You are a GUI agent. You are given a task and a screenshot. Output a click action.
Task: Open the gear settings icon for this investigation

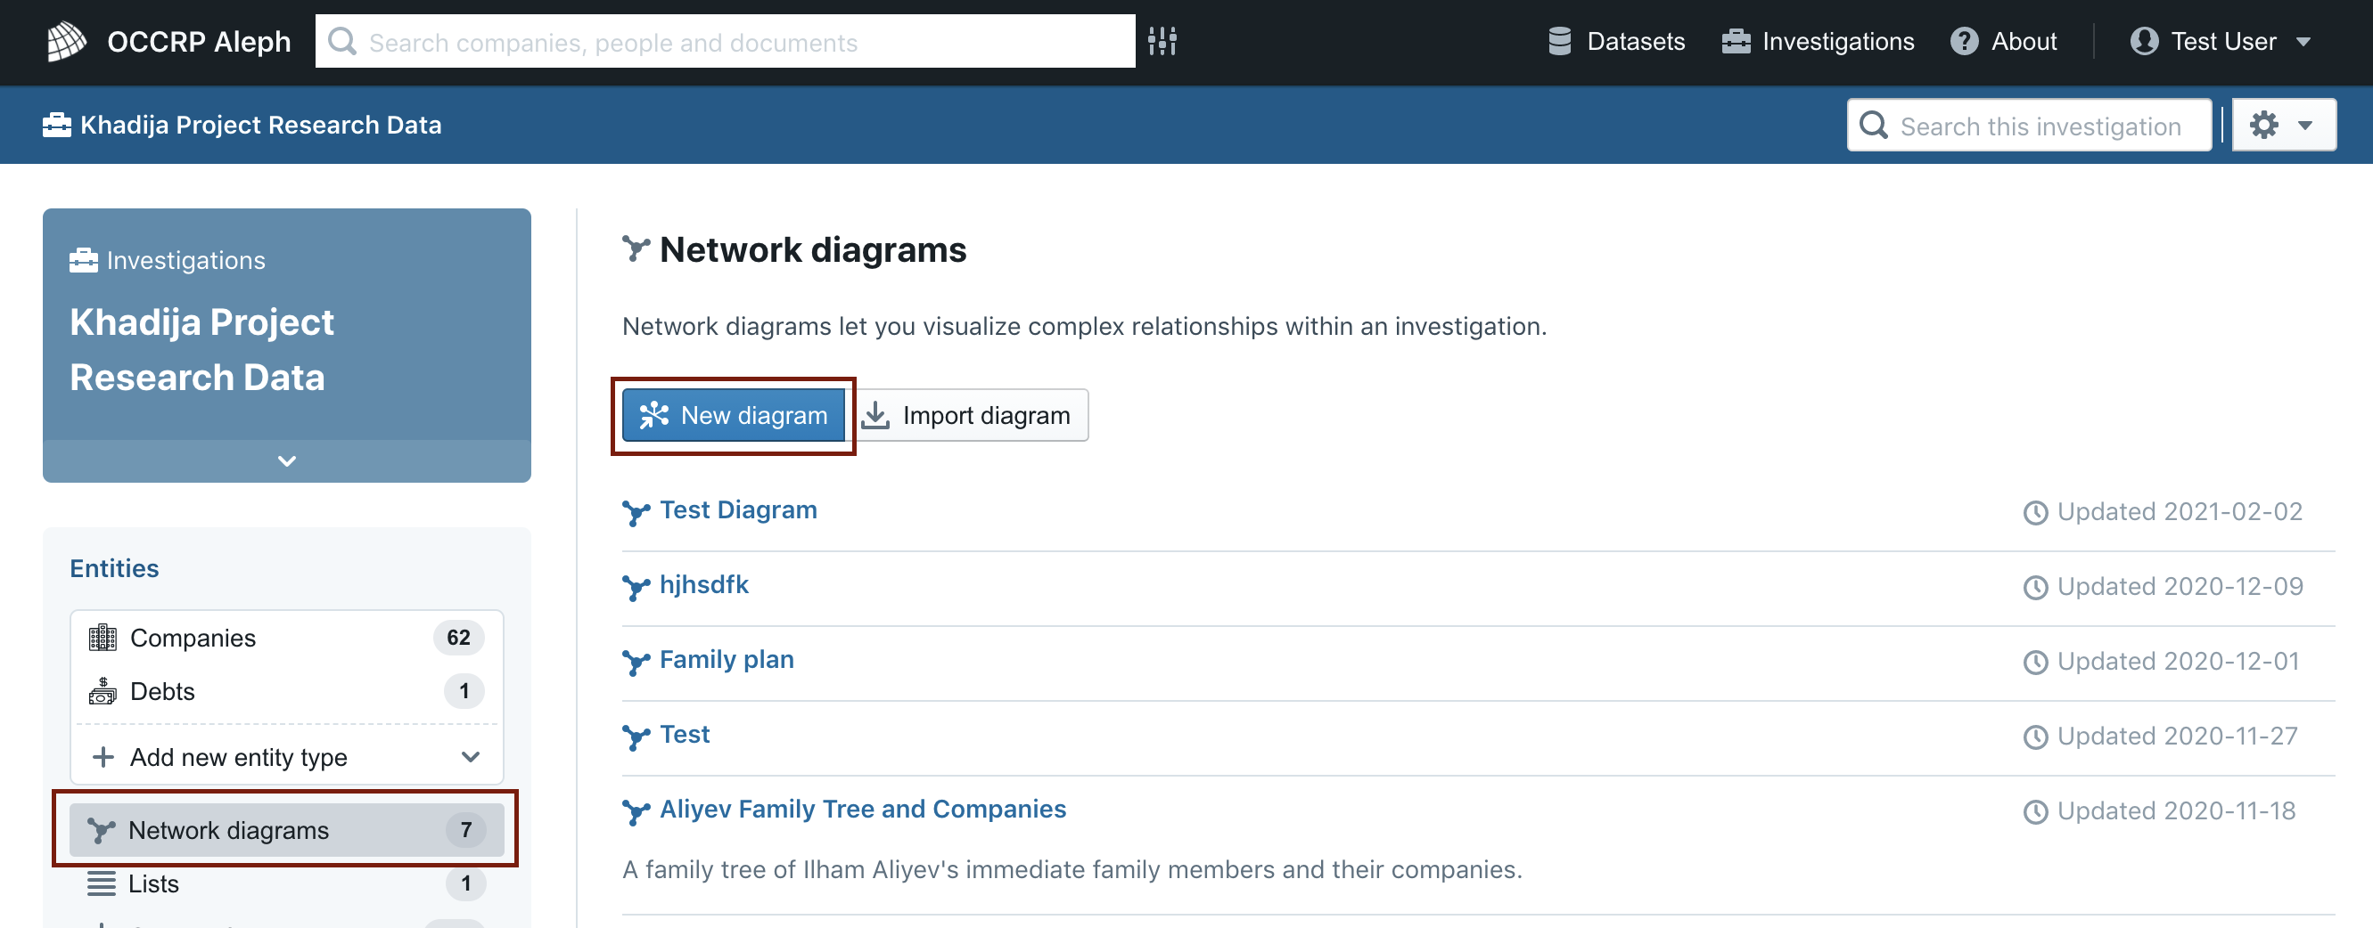point(2263,125)
